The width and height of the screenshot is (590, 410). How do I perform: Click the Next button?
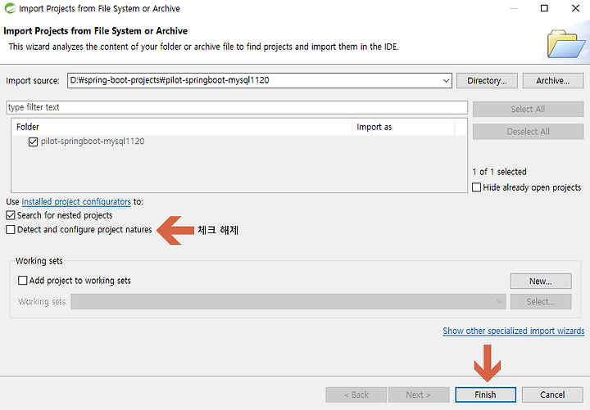click(x=419, y=395)
